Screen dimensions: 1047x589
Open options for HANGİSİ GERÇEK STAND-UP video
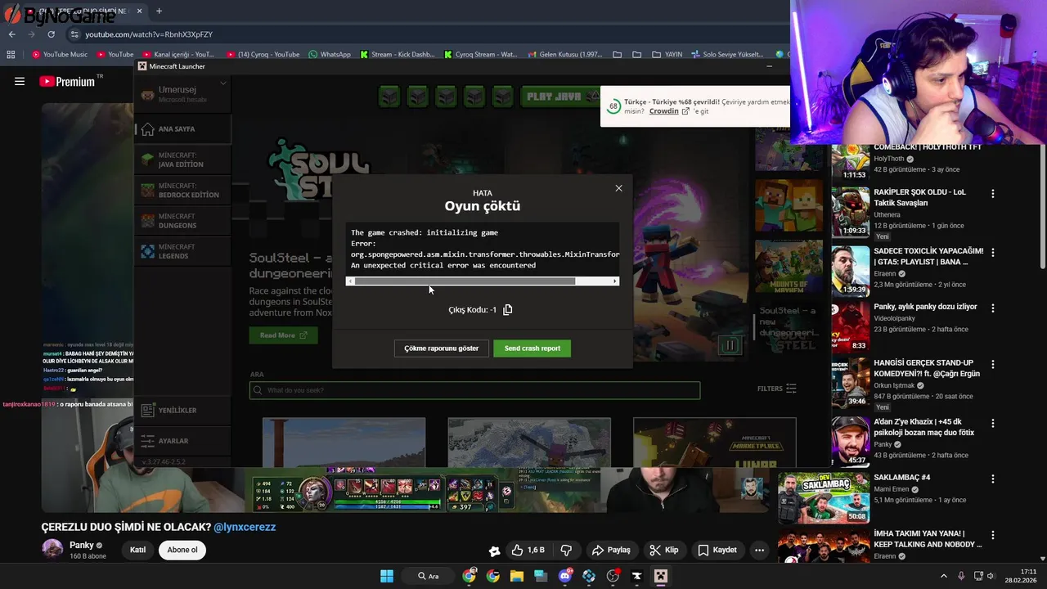coord(993,364)
